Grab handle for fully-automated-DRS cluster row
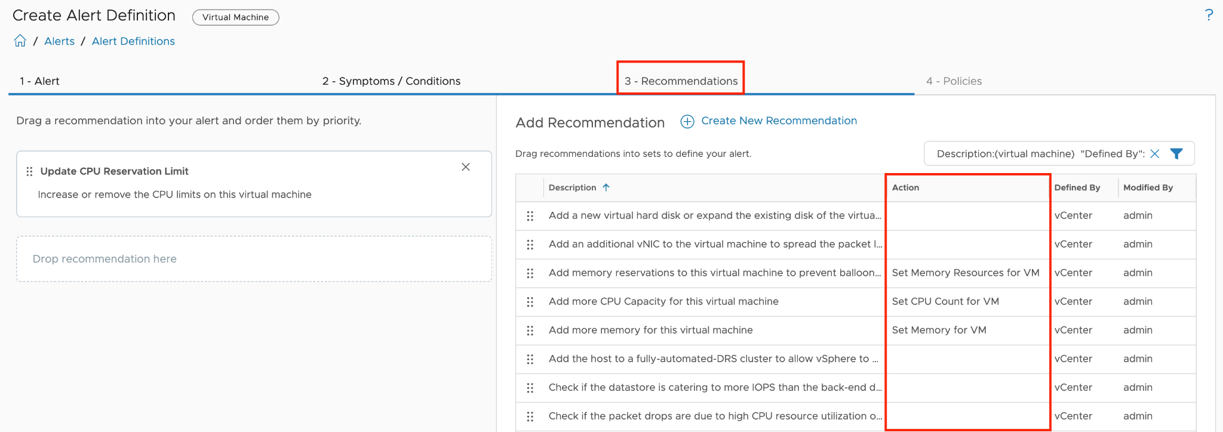 point(530,359)
